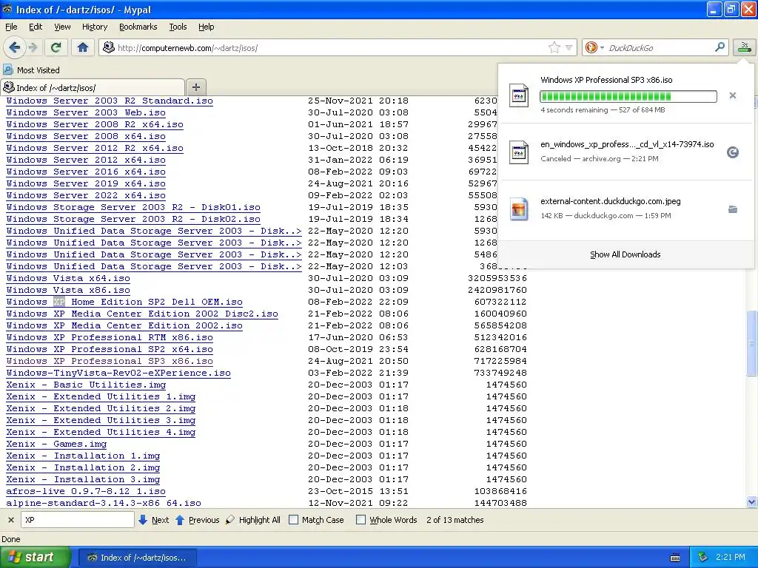Click the Mypal raccoon icon in title bar
The width and height of the screenshot is (758, 568).
[x=7, y=9]
